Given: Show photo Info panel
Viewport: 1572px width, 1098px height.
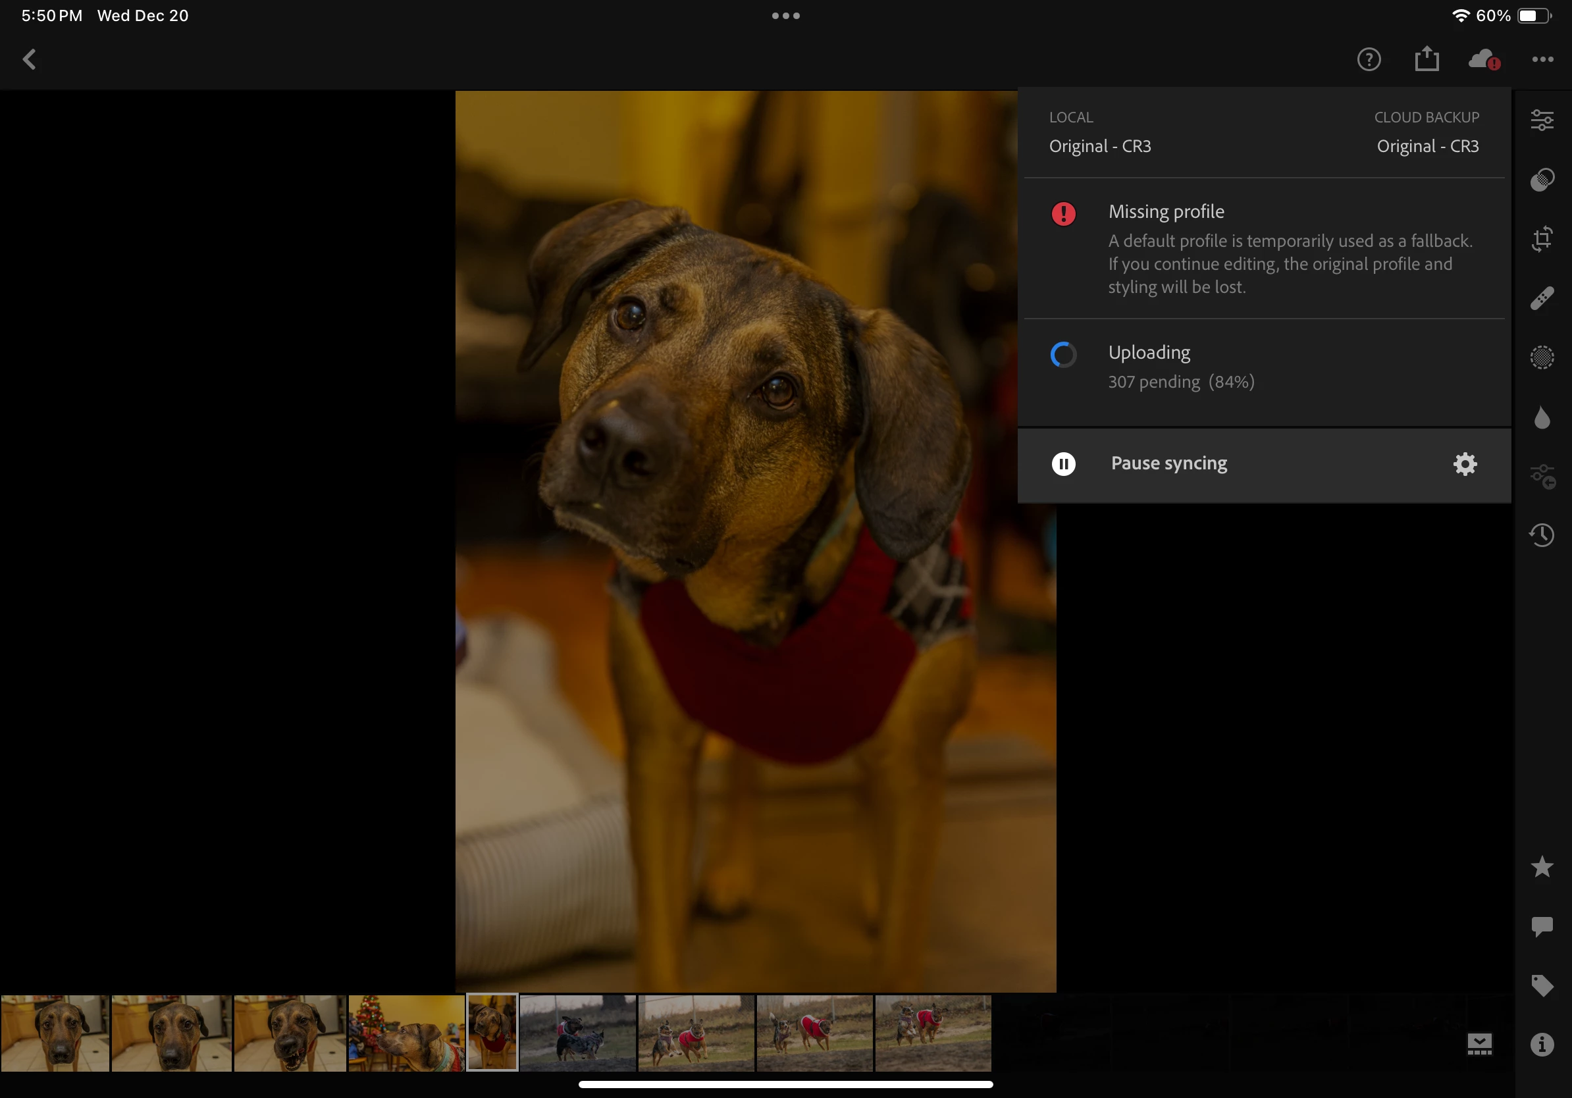Looking at the screenshot, I should (x=1542, y=1045).
